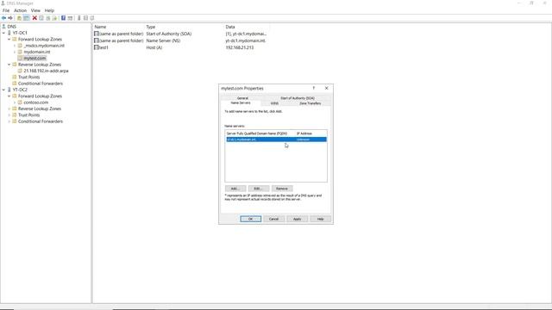Viewport: 552px width, 310px height.
Task: Click the Name Server record icon
Action: (97, 40)
